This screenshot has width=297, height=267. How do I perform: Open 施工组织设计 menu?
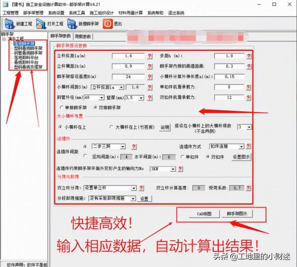(101, 13)
